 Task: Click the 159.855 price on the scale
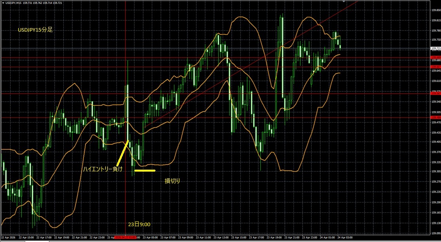tap(435, 9)
